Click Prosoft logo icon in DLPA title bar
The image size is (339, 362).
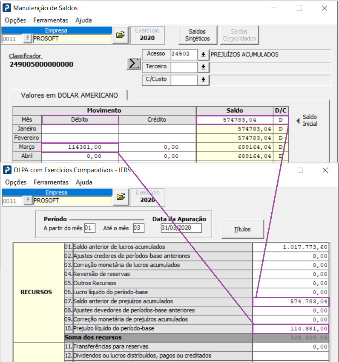(x=7, y=170)
